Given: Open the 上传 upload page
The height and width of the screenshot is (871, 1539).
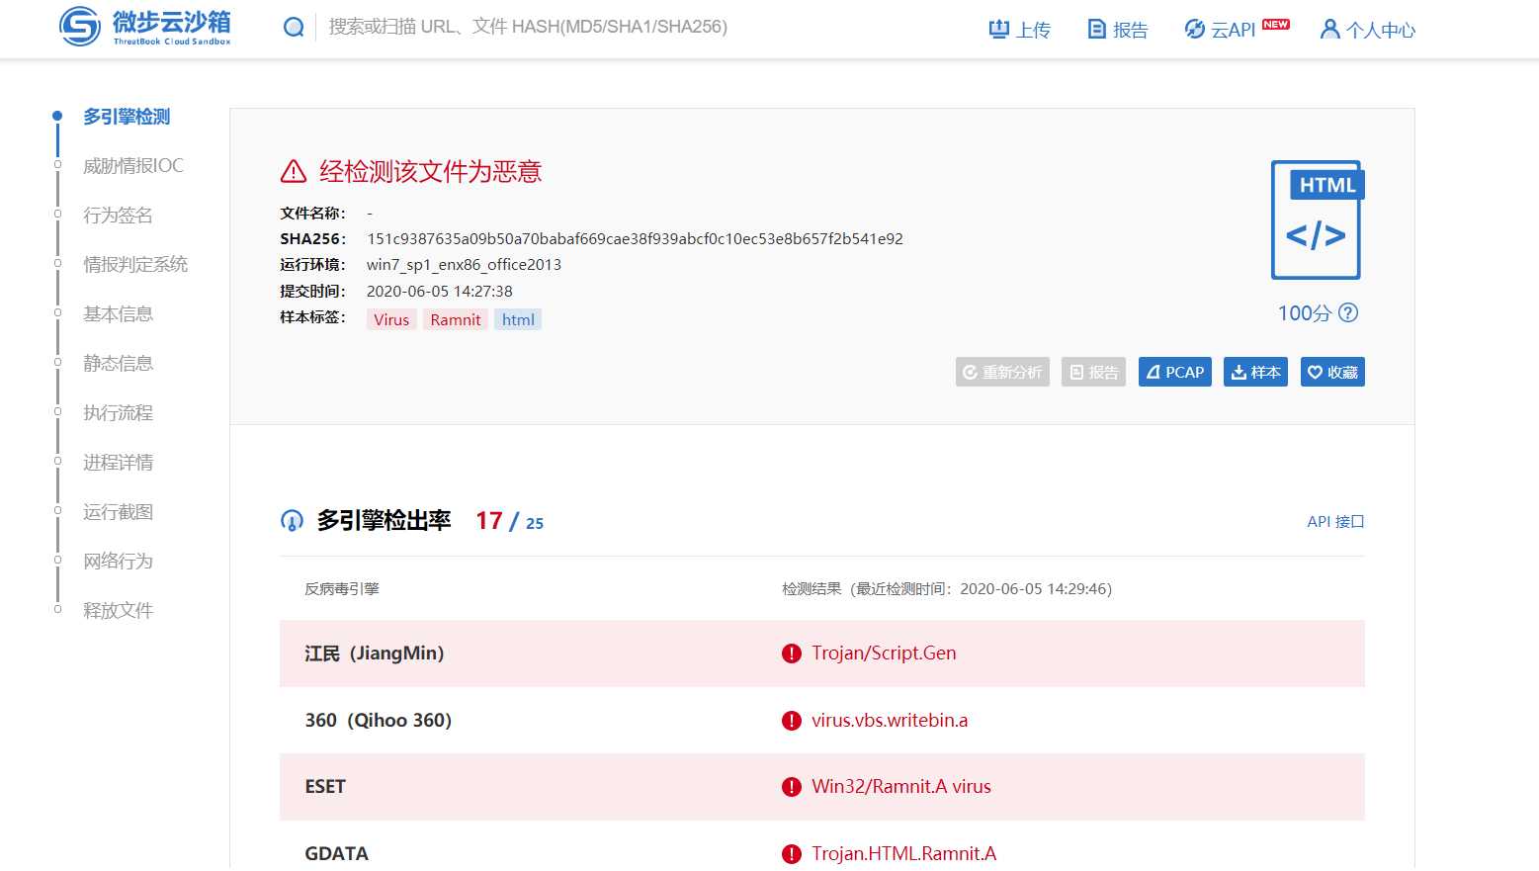Looking at the screenshot, I should click(x=1020, y=30).
